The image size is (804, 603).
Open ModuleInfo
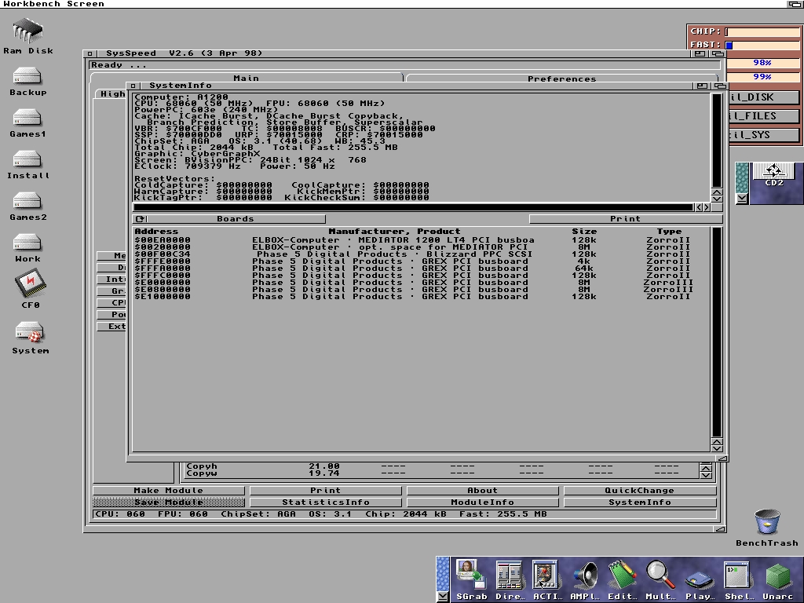(x=483, y=502)
